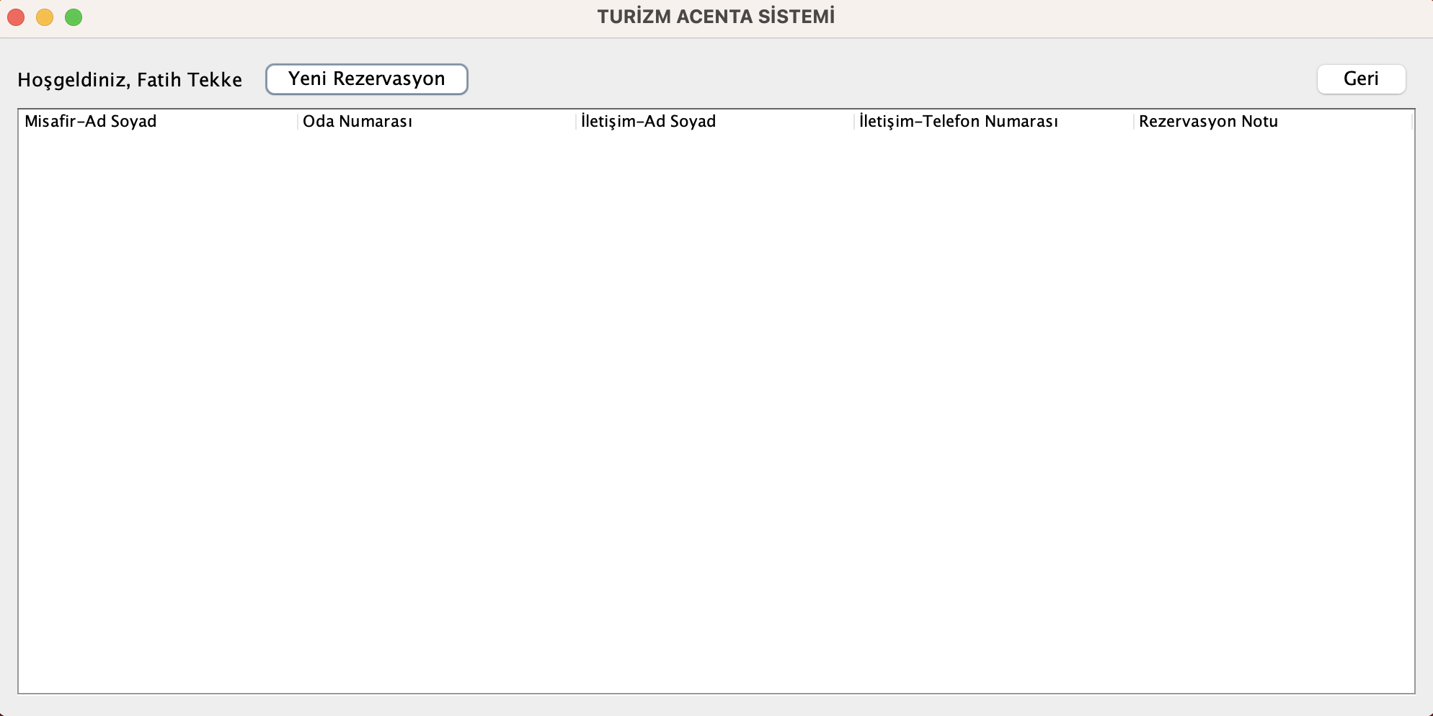Click the divider after Oda Numarası header

tap(576, 121)
